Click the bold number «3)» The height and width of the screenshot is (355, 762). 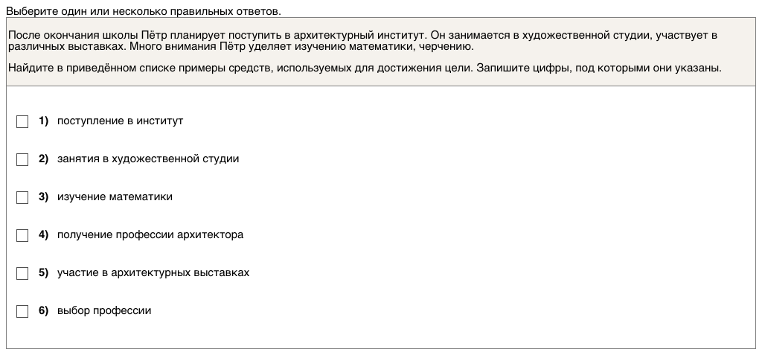click(43, 196)
